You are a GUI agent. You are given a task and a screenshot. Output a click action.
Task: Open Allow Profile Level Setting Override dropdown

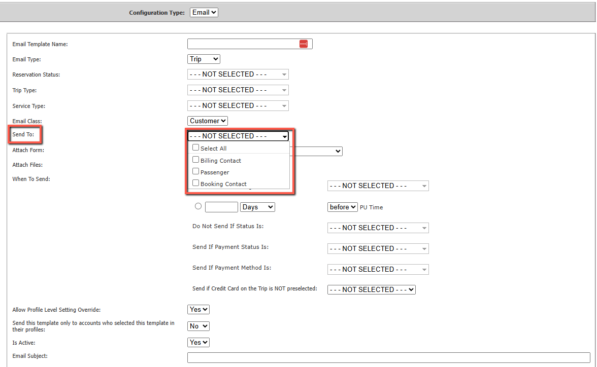pos(198,310)
